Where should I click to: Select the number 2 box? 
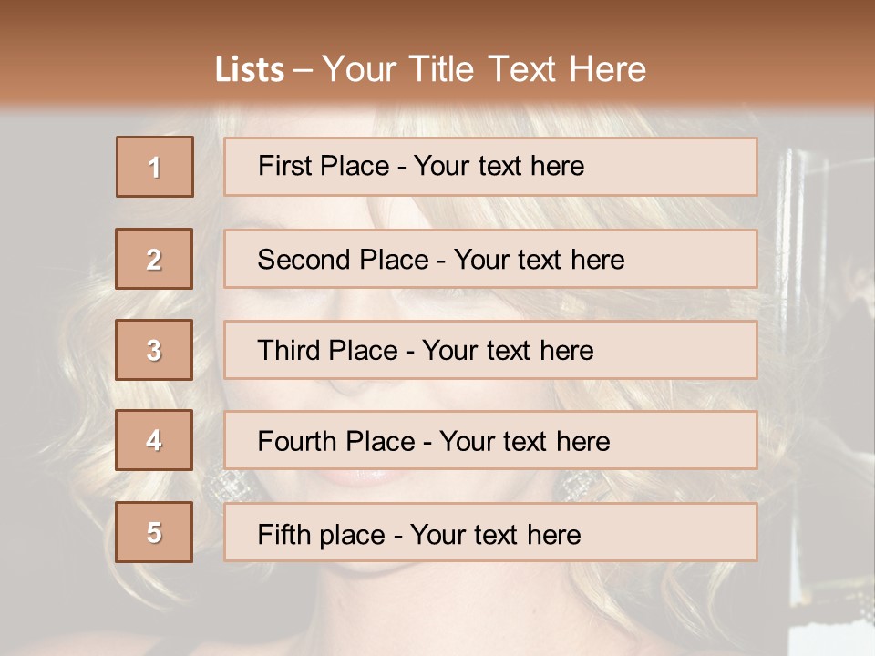(154, 259)
